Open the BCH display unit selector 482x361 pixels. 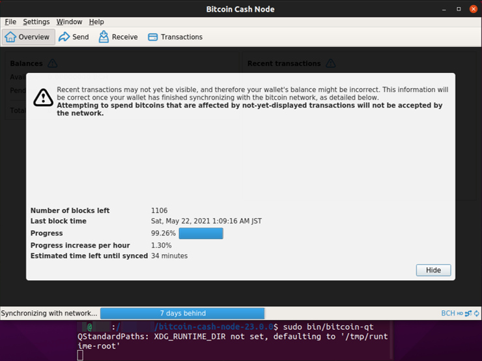(447, 313)
